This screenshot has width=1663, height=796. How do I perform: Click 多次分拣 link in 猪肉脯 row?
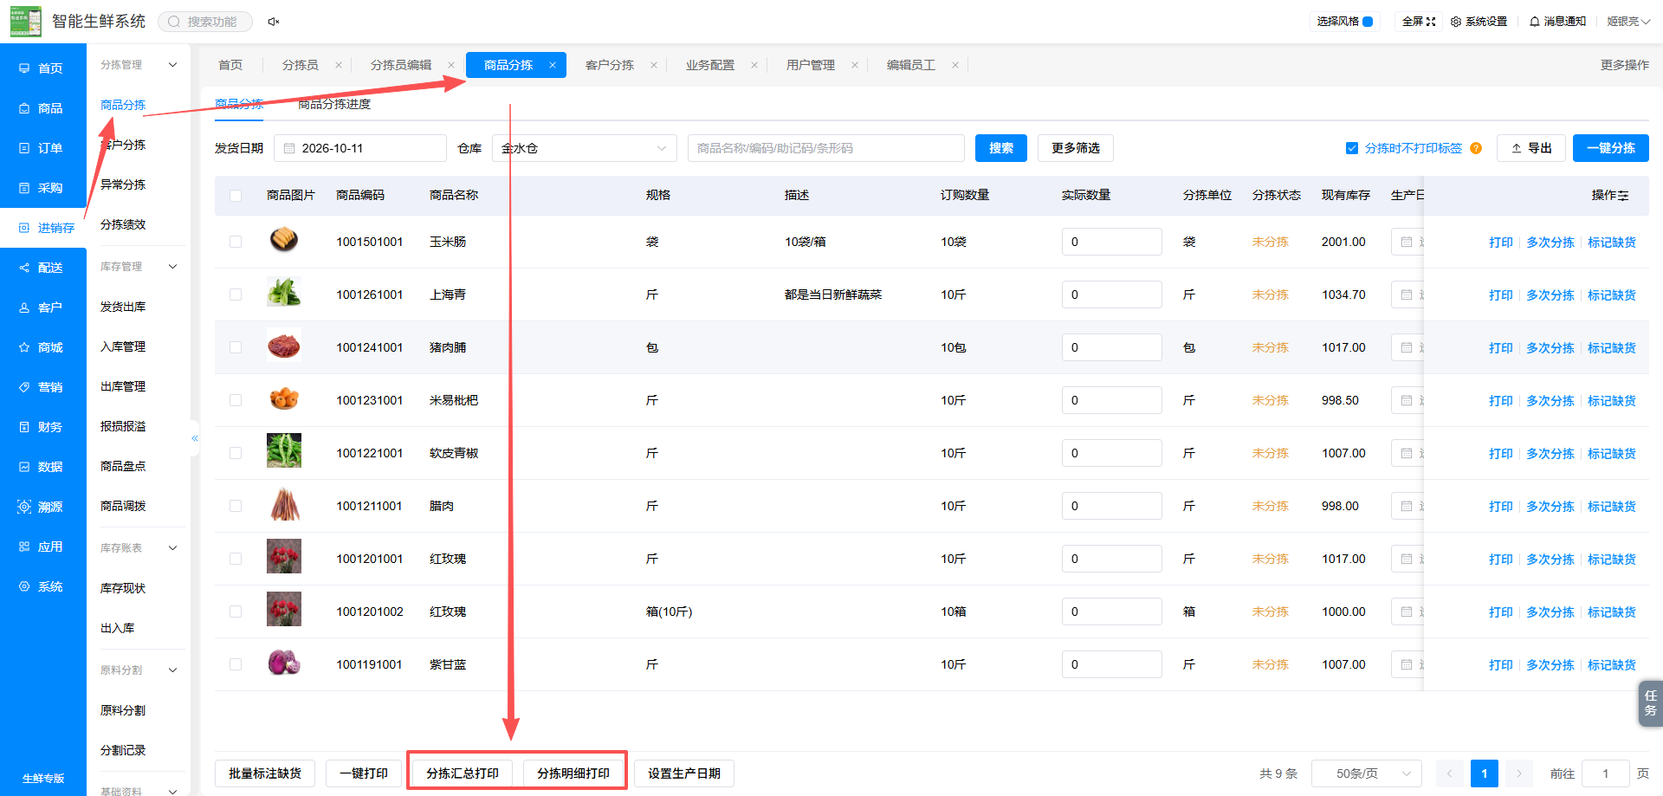(x=1550, y=348)
